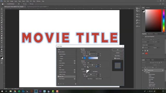Select the Crop tool

point(2,18)
